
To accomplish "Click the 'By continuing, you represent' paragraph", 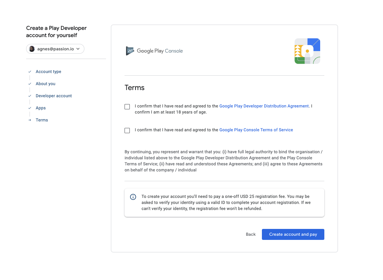I will [x=224, y=161].
